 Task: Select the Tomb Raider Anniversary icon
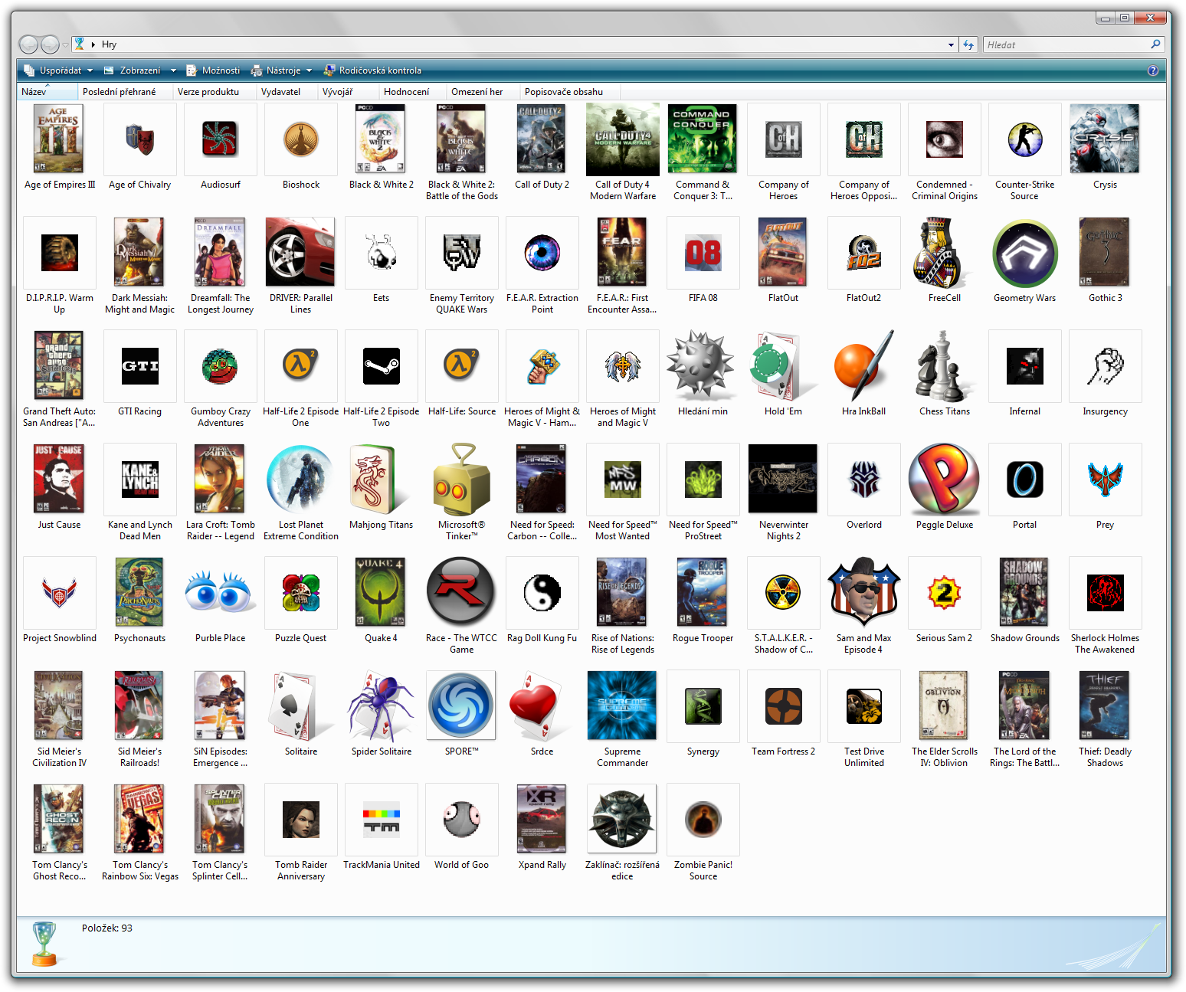tap(301, 820)
